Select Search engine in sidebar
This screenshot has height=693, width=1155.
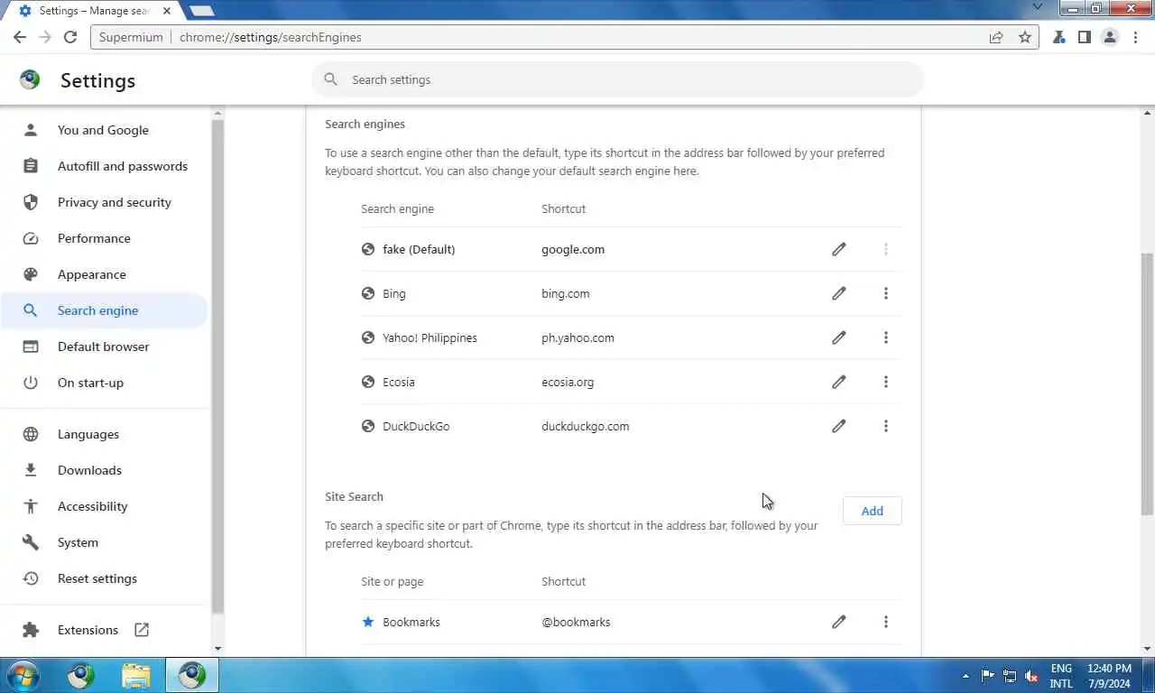click(104, 310)
